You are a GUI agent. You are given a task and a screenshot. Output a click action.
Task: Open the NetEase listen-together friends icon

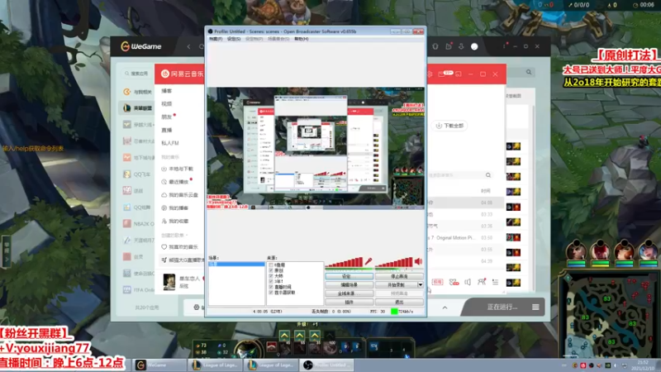tap(482, 282)
